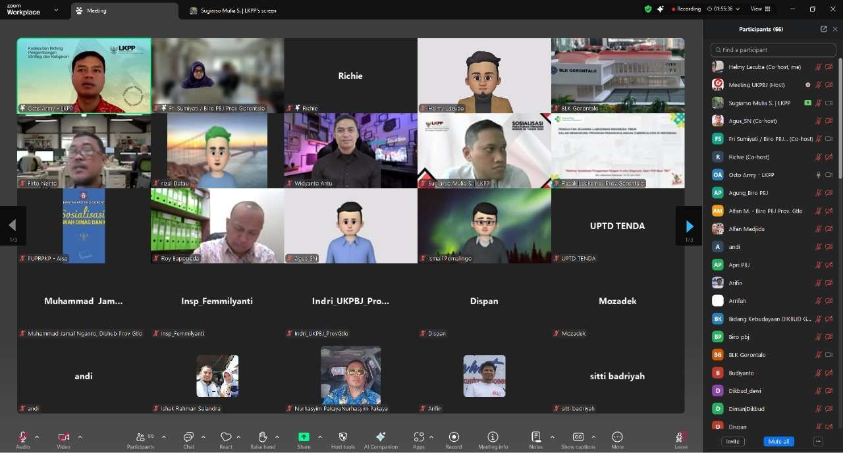Viewport: 843px width, 453px height.
Task: Open the Chat panel
Action: pos(188,438)
